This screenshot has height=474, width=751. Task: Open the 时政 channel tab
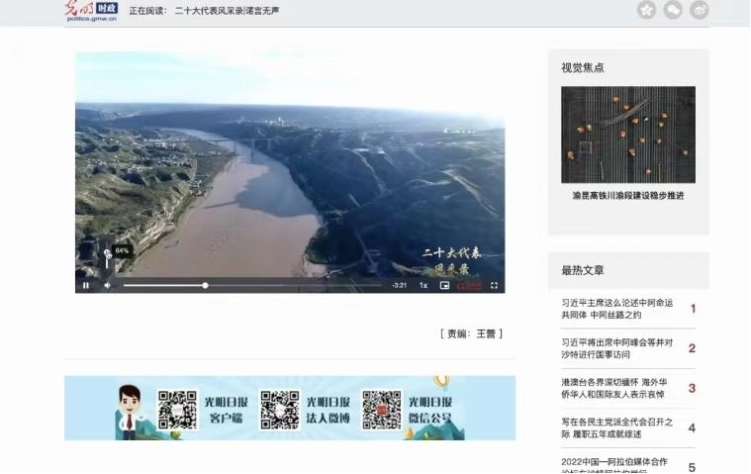107,8
